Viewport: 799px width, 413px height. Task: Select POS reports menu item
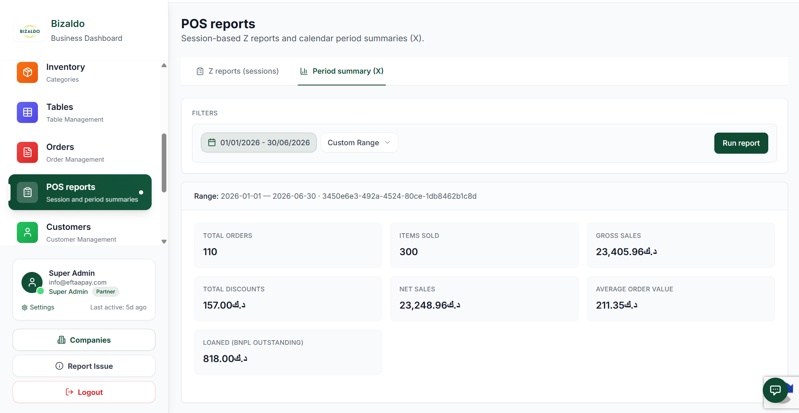point(80,192)
